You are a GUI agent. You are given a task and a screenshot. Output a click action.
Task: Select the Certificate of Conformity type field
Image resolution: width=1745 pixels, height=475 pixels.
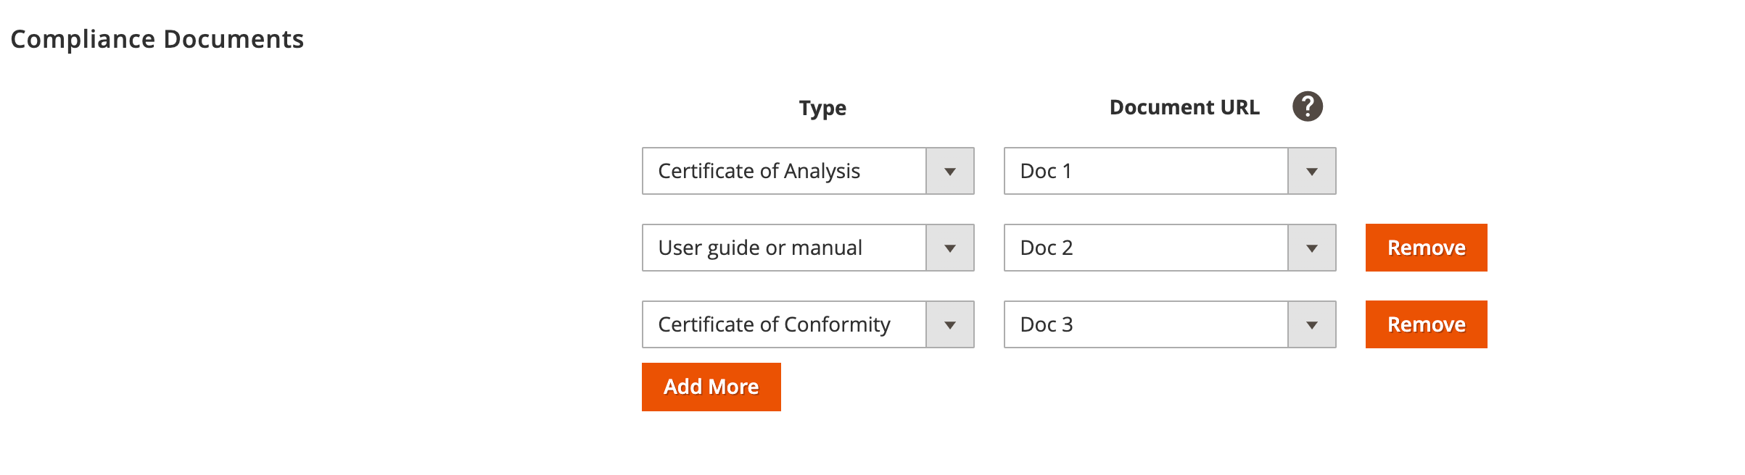pos(783,324)
